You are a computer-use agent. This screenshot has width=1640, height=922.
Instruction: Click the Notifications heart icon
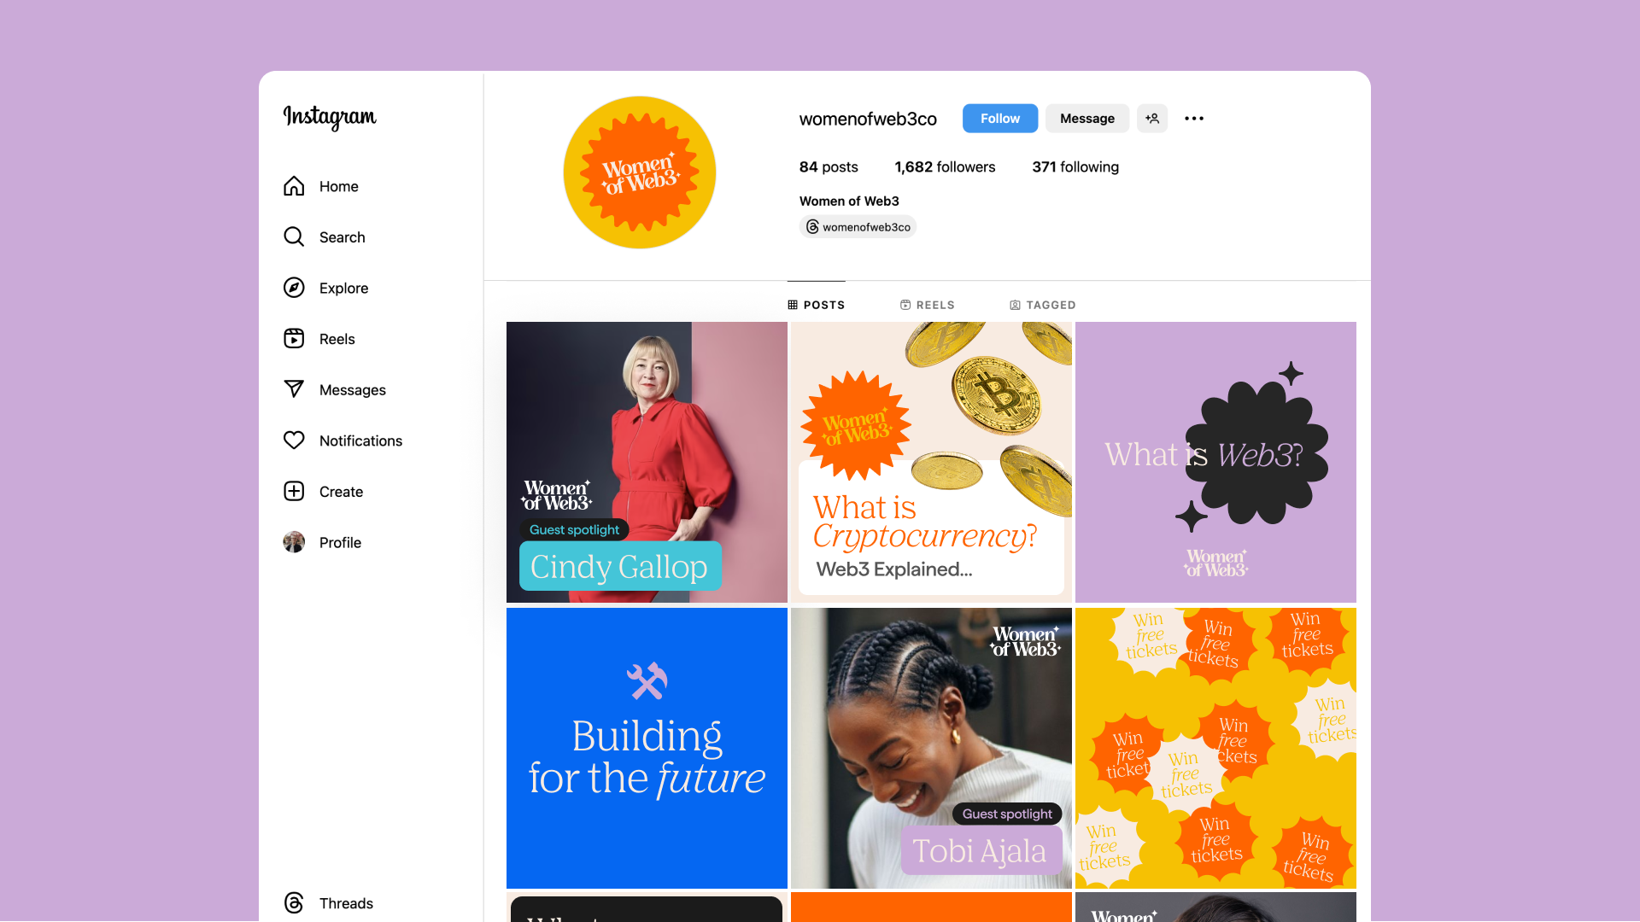[294, 440]
